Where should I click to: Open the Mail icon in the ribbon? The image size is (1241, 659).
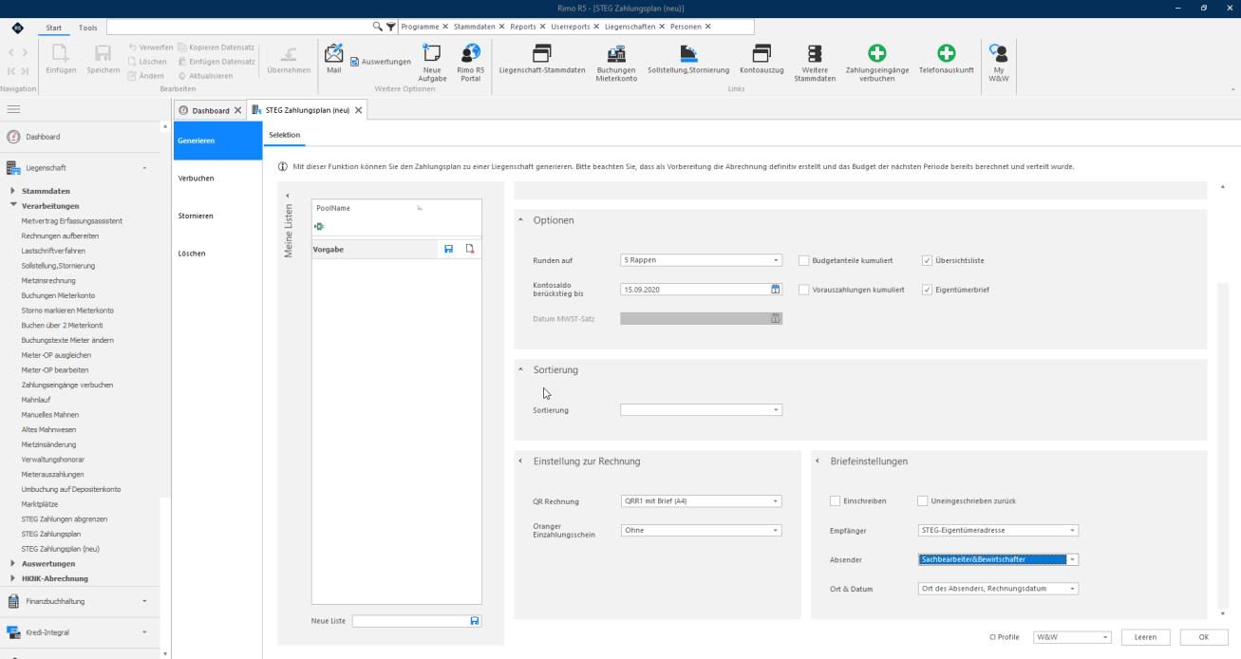333,60
